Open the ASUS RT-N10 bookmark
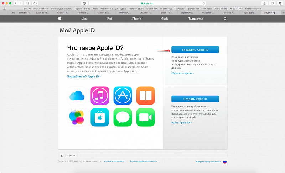This screenshot has width=285, height=173. (x=221, y=9)
